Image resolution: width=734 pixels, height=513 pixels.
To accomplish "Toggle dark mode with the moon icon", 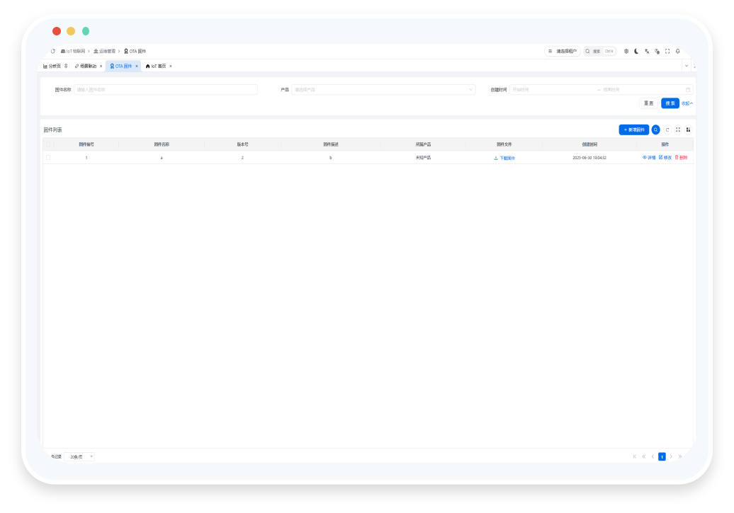I will click(636, 51).
